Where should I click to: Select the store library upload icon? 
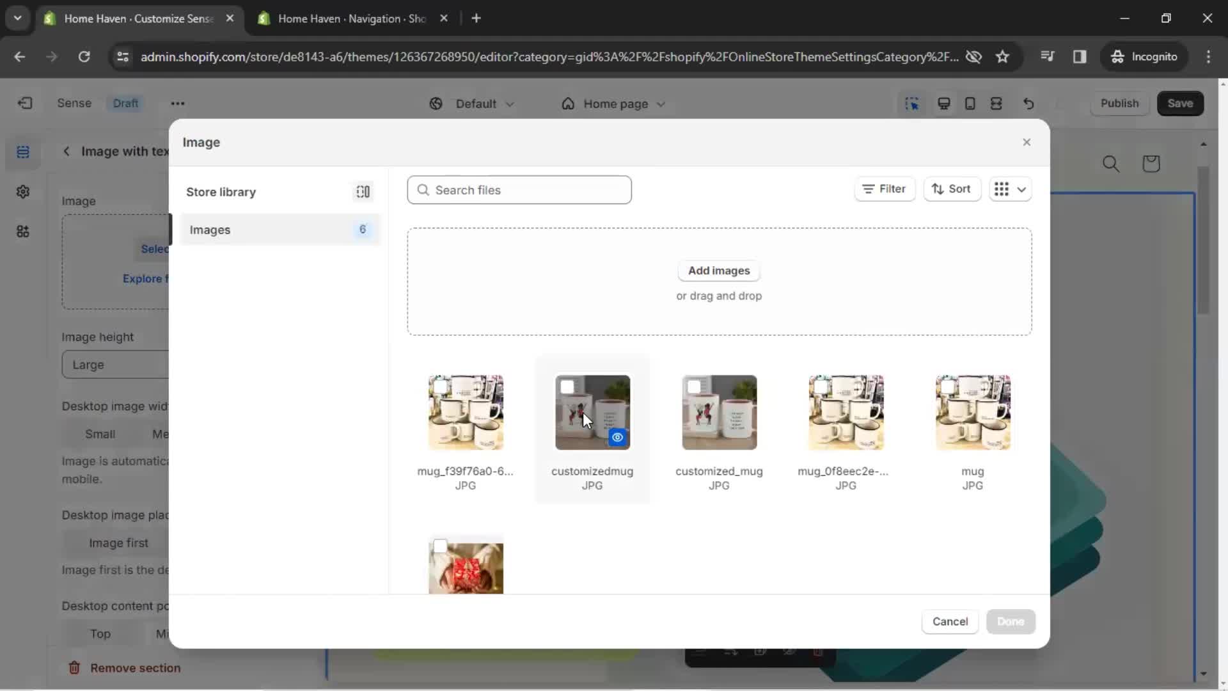362,191
